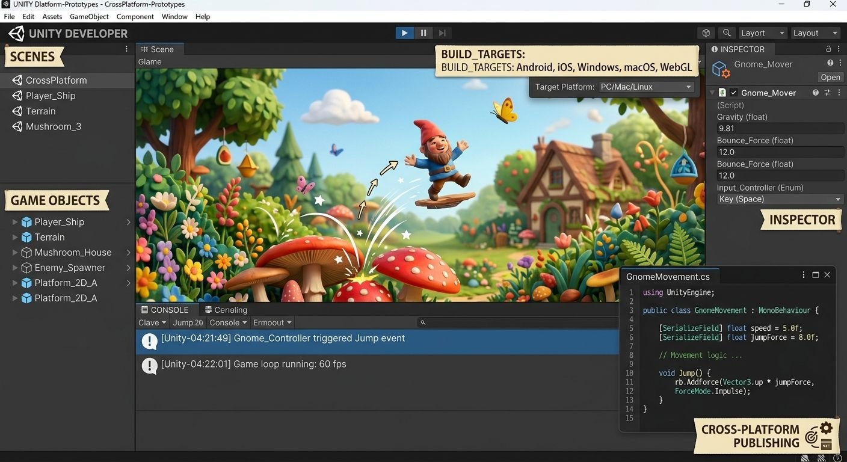Viewport: 847px width, 462px height.
Task: Open the Target Platform PC/Mac/Linux dropdown
Action: pos(647,87)
